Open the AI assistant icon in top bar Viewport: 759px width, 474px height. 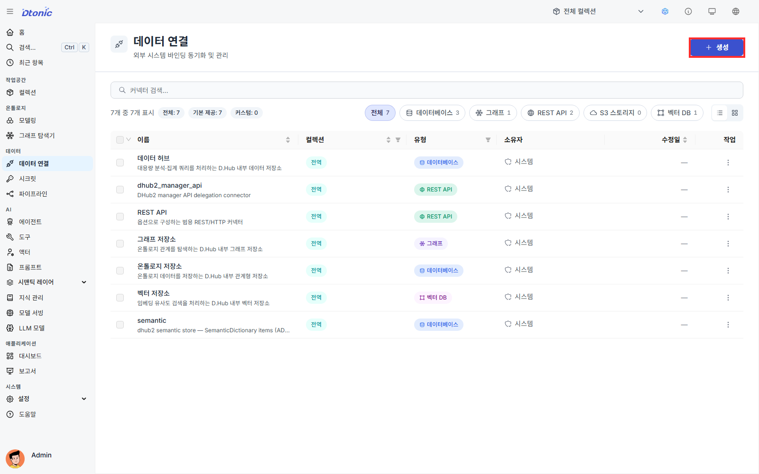[x=665, y=11]
